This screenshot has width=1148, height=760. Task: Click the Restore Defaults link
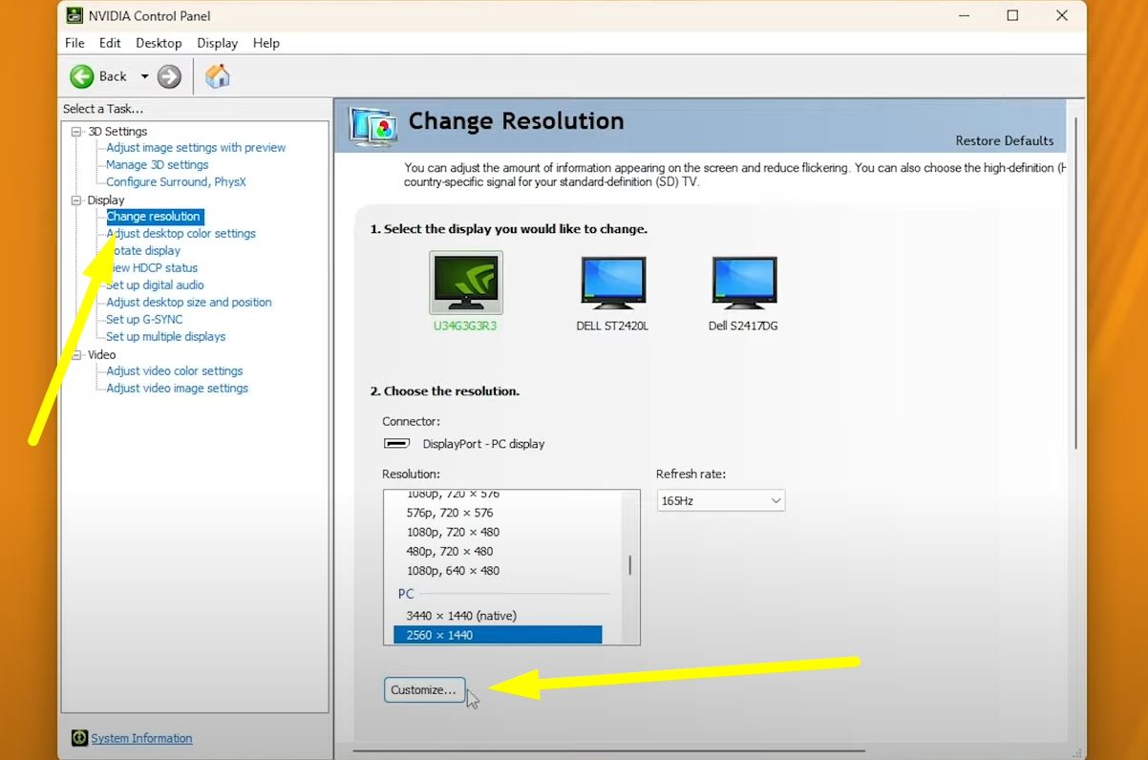[1005, 140]
